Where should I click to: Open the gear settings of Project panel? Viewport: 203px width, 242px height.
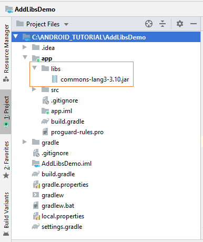point(180,24)
